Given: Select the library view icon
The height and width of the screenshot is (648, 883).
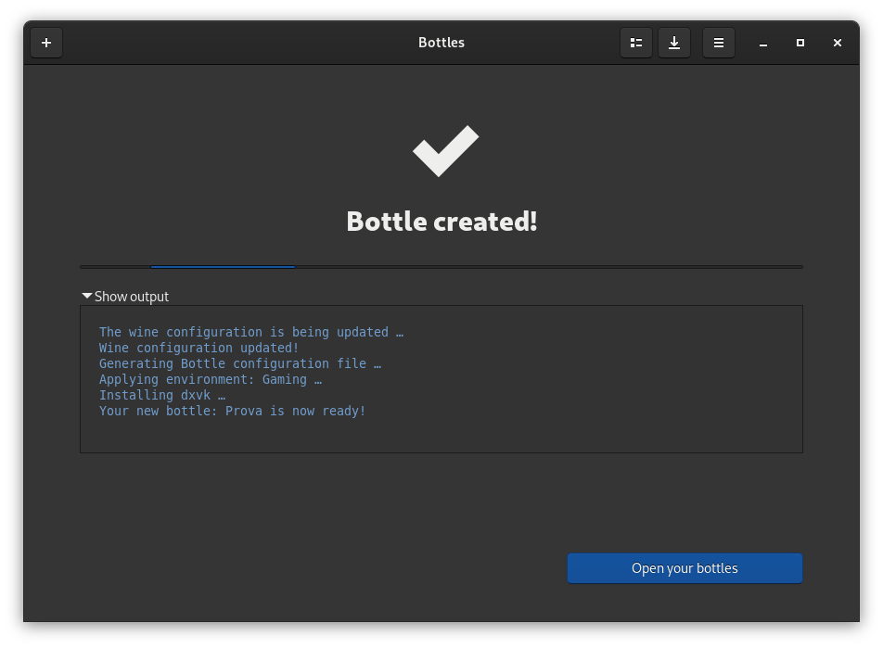Looking at the screenshot, I should tap(636, 42).
